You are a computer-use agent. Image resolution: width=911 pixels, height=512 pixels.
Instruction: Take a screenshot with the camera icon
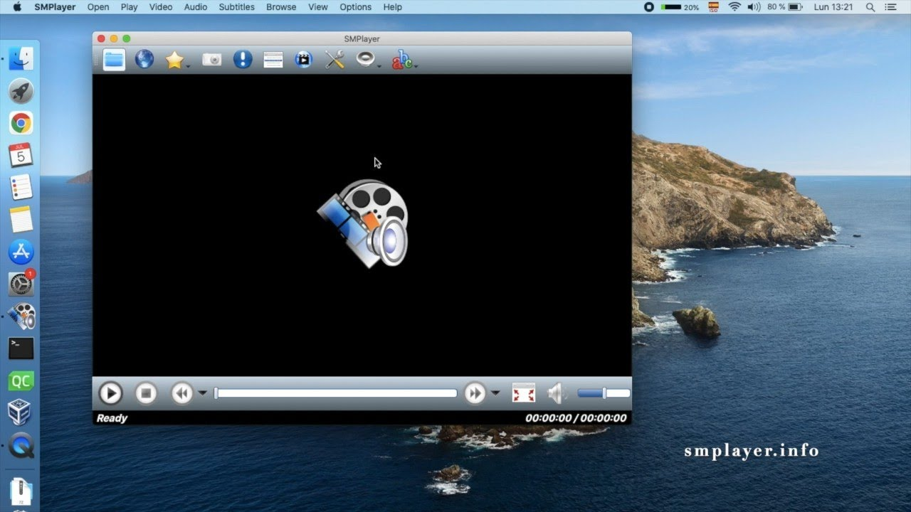tap(212, 60)
